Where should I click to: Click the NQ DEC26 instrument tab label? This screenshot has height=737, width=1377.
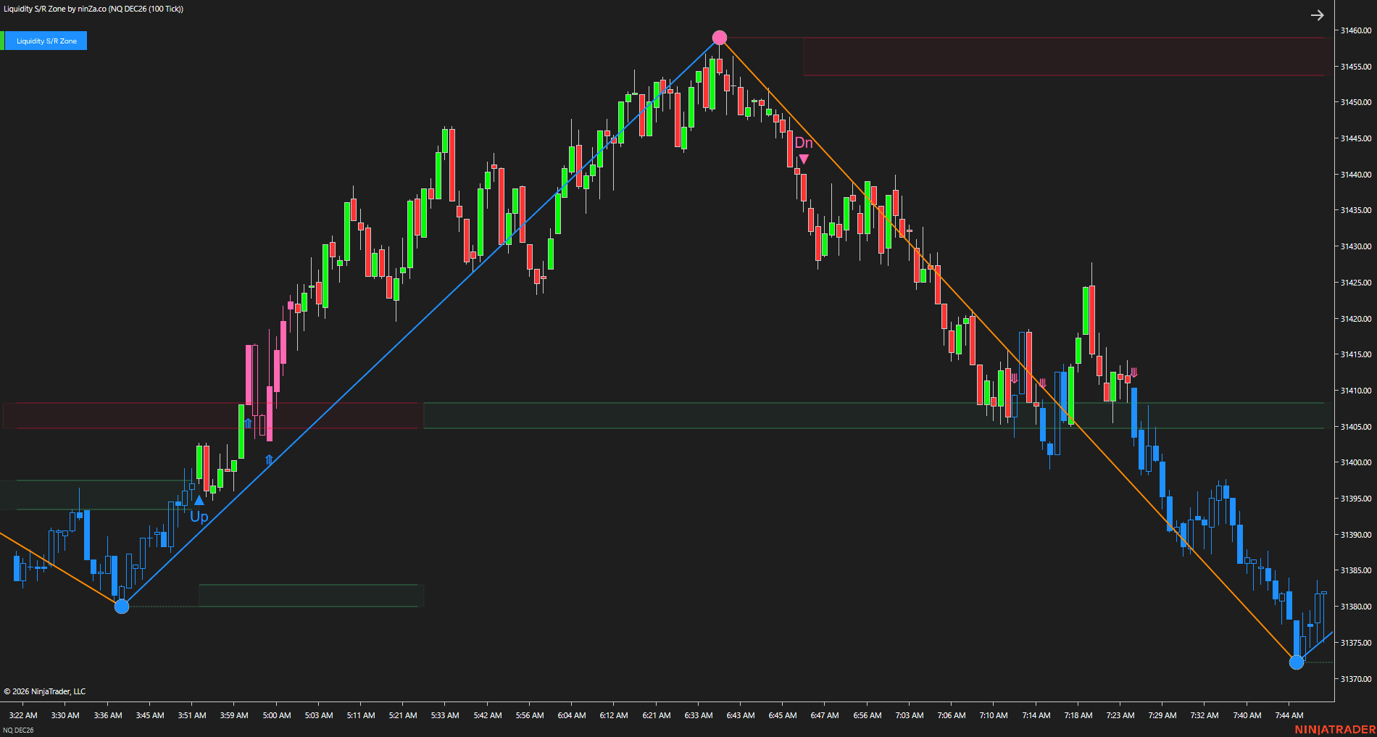click(18, 730)
